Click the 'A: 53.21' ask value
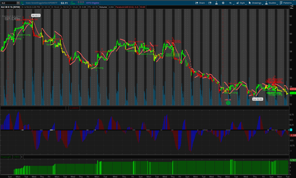 tap(81, 4)
